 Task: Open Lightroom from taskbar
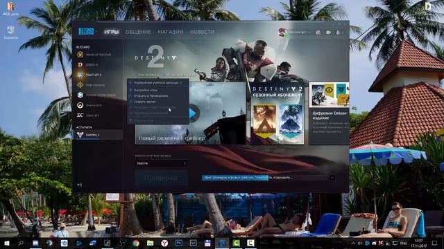pyautogui.click(x=193, y=243)
